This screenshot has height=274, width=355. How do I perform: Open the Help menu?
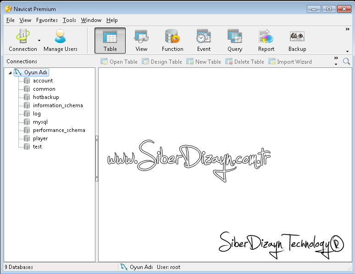point(112,20)
